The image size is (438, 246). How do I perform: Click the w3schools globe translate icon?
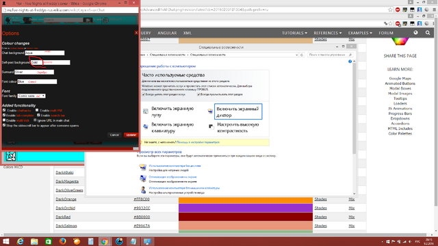415,33
